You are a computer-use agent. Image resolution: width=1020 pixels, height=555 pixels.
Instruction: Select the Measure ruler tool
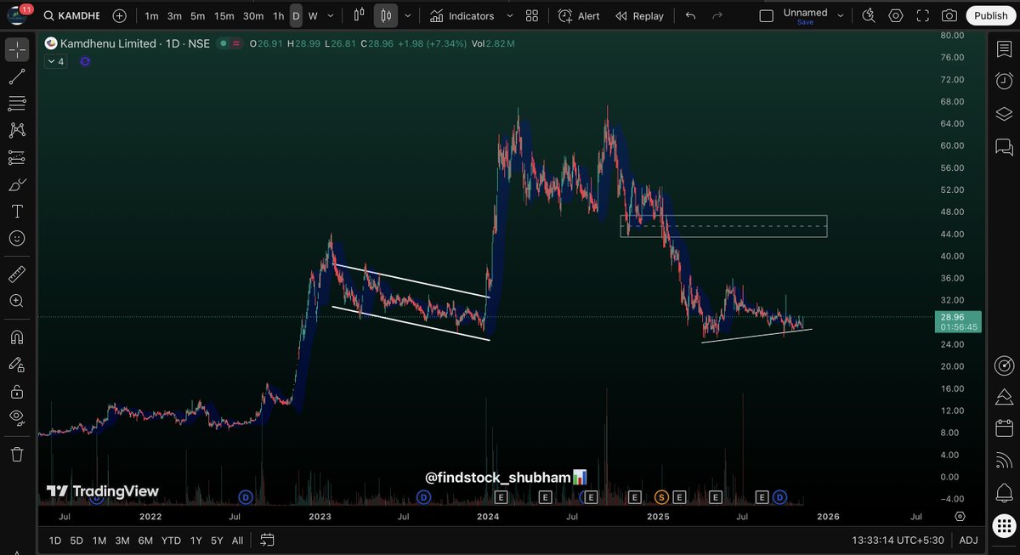point(18,274)
